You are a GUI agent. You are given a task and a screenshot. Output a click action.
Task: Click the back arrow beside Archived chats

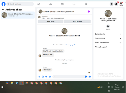3,10
